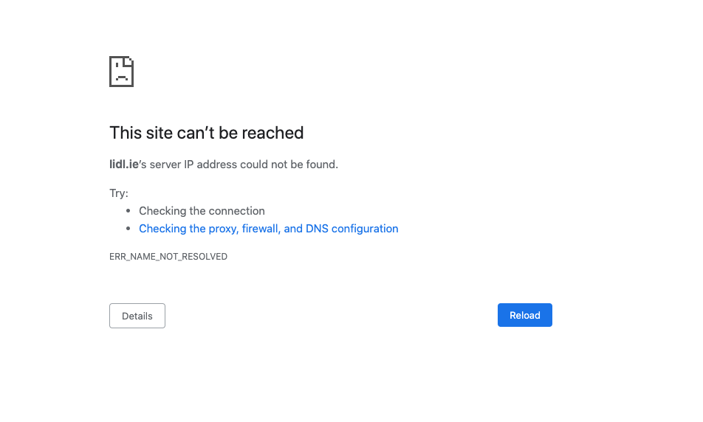Click 'server IP address could not be found' text
Screen dimensions: 703x422
(243, 165)
